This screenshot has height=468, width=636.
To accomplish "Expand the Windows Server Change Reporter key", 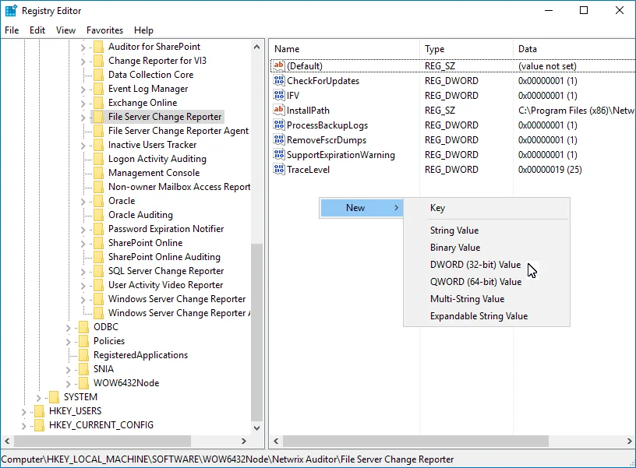I will 83,300.
